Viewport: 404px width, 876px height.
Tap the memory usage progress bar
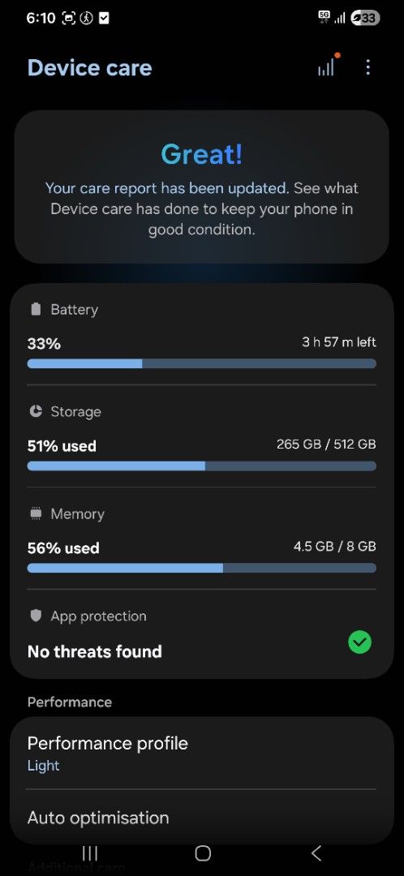coord(202,568)
